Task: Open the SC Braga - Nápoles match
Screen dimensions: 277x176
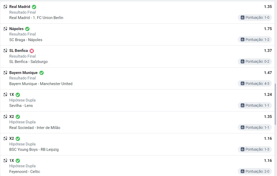Action: (26, 40)
